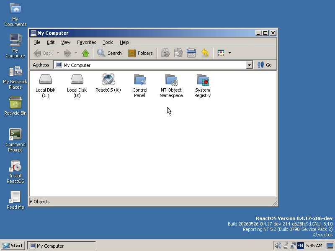Click the Forward arrow button
335x251 pixels.
click(x=67, y=53)
